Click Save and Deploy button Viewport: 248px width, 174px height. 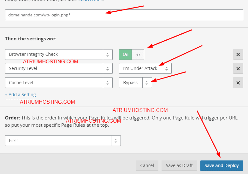221,165
